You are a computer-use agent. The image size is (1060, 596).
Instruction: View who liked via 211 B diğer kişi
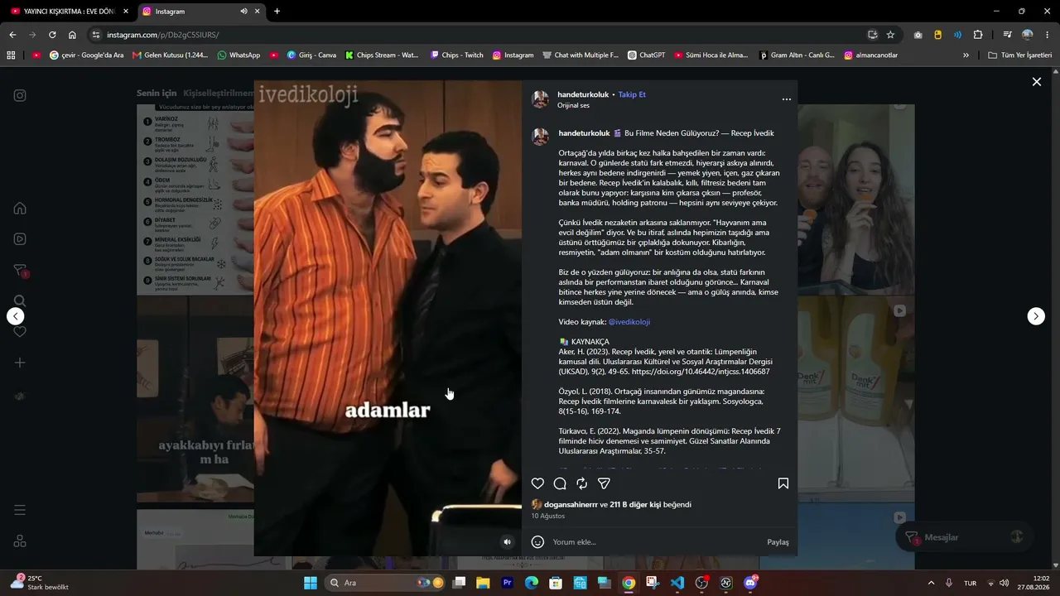click(x=635, y=504)
